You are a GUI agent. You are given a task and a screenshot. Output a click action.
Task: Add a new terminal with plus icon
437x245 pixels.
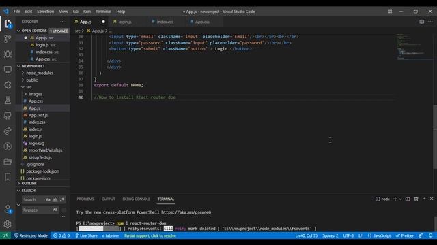[395, 199]
